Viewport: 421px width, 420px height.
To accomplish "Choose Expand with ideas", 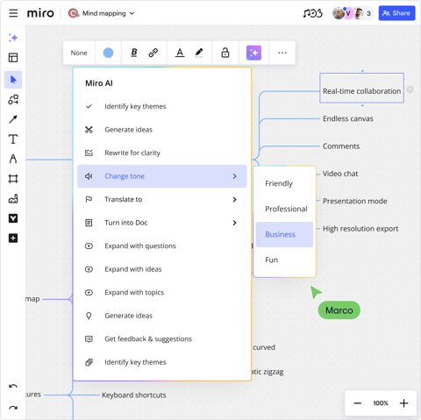I will tap(162, 269).
